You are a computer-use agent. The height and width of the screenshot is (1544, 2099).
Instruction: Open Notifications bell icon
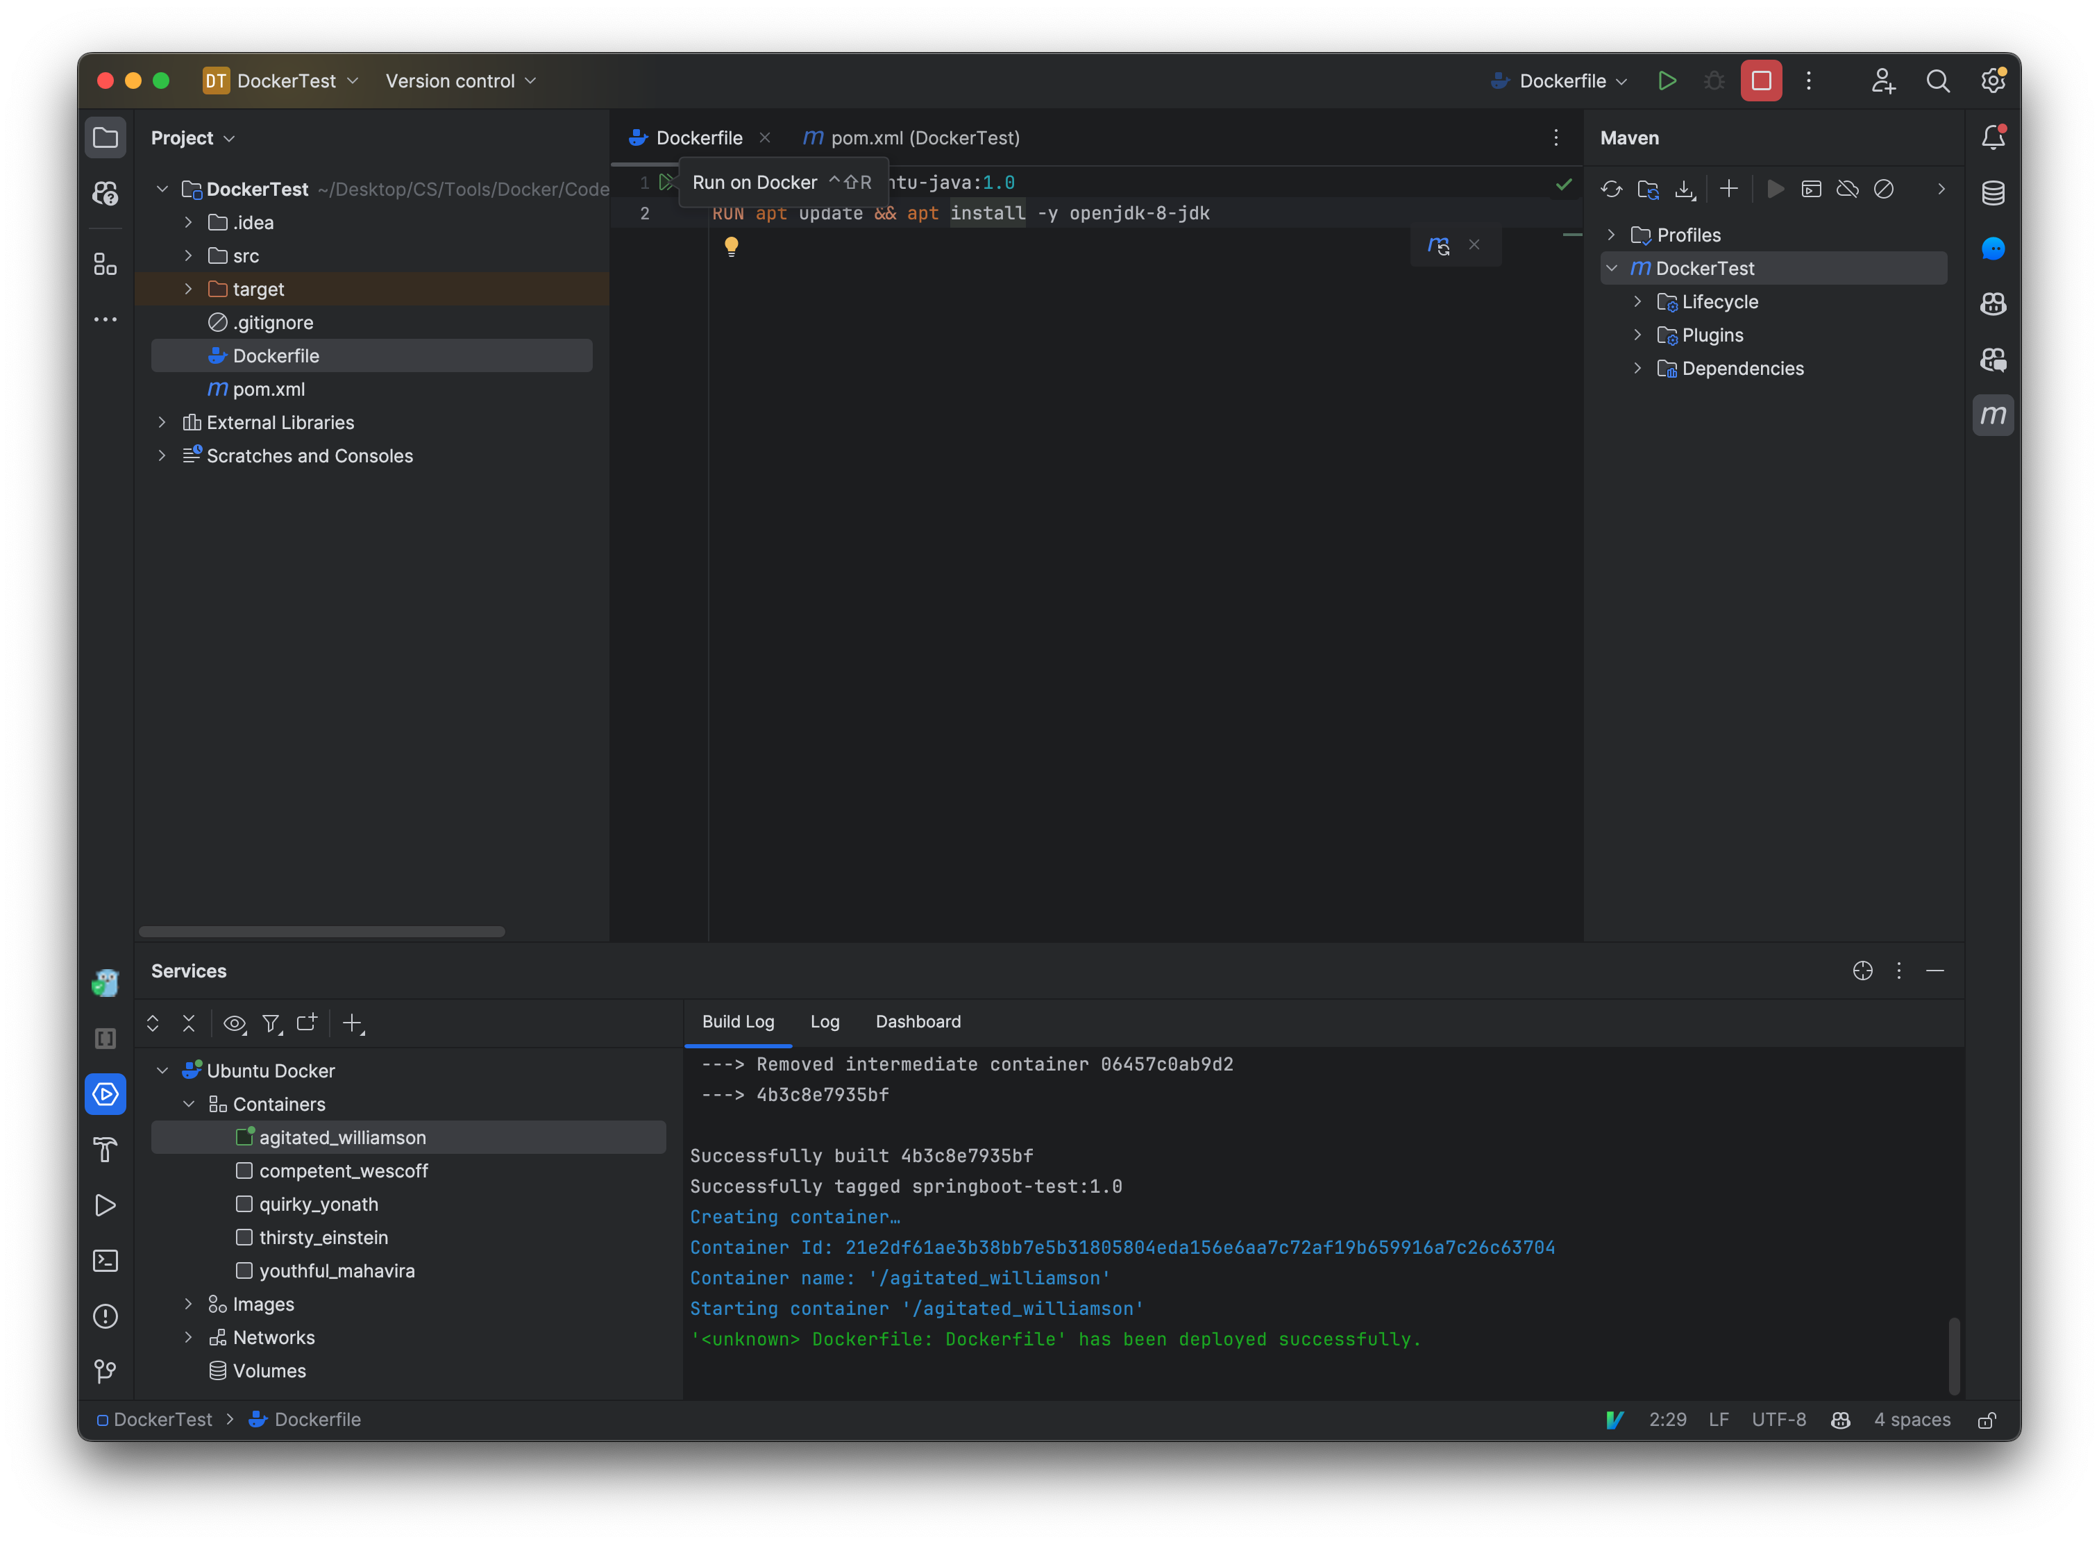(1993, 138)
